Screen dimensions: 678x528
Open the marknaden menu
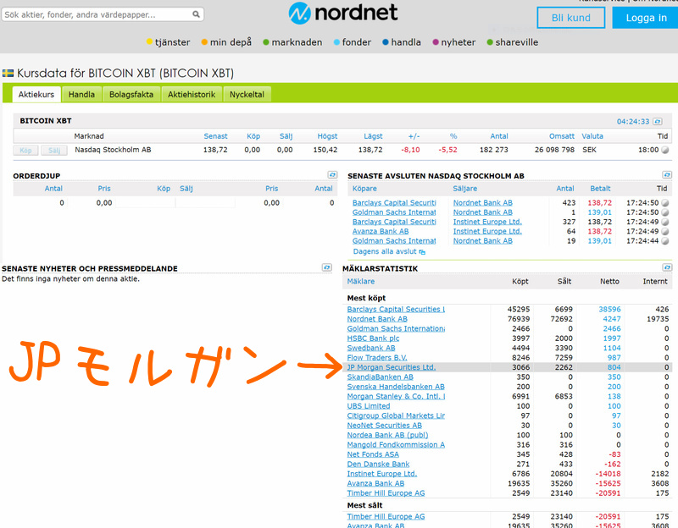tap(292, 42)
